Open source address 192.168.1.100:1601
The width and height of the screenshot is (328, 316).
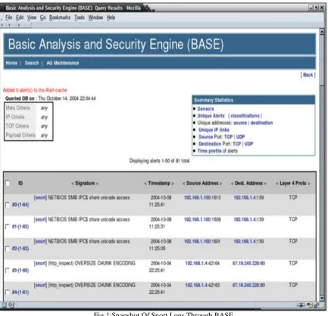(x=202, y=242)
